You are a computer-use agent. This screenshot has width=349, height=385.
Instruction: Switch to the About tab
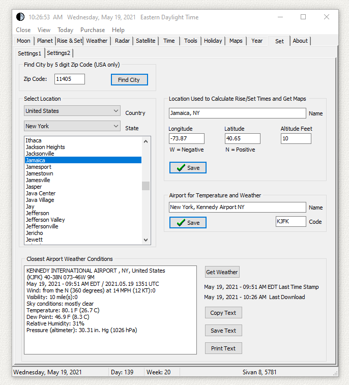click(300, 41)
